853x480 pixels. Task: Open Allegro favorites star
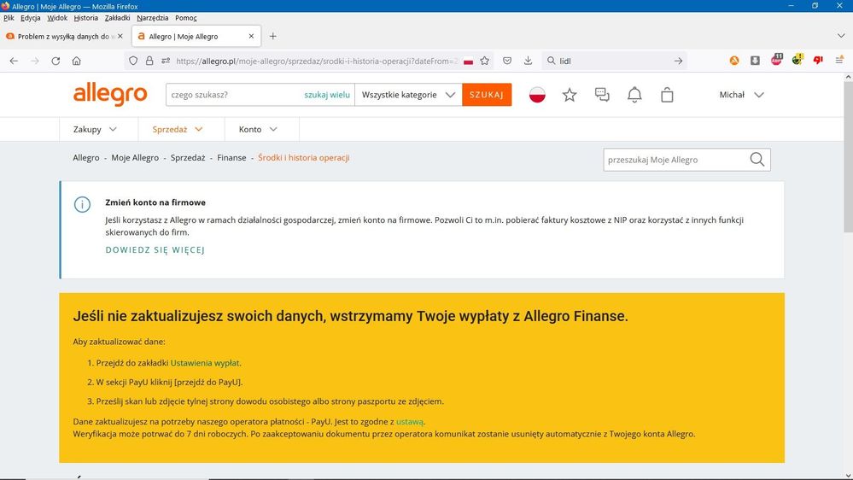[570, 95]
